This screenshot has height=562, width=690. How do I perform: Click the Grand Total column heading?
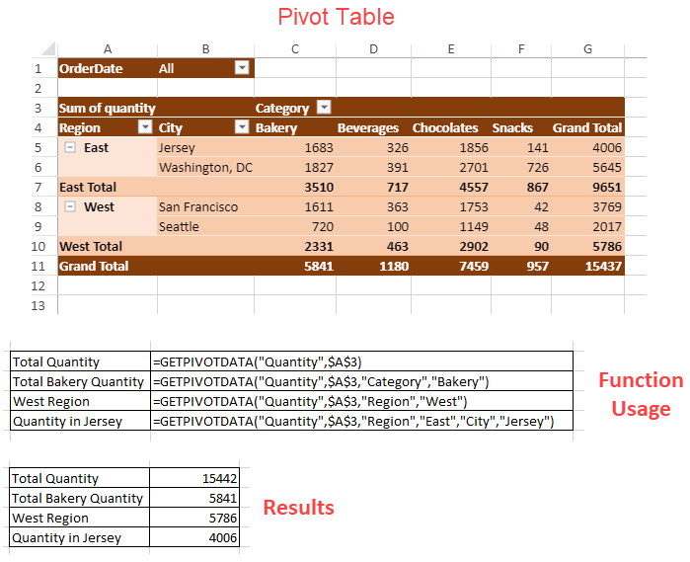coord(587,127)
